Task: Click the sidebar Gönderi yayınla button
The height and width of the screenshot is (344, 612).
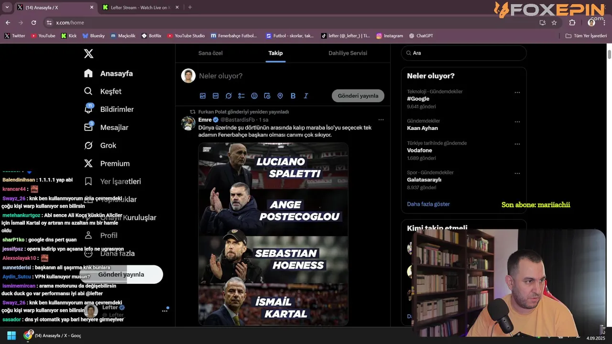Action: tap(121, 274)
